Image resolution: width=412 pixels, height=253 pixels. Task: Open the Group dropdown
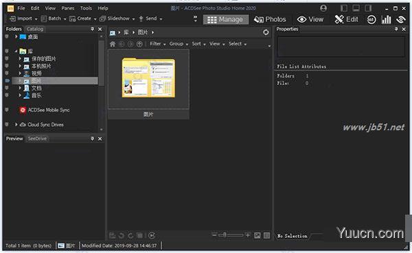coord(179,44)
